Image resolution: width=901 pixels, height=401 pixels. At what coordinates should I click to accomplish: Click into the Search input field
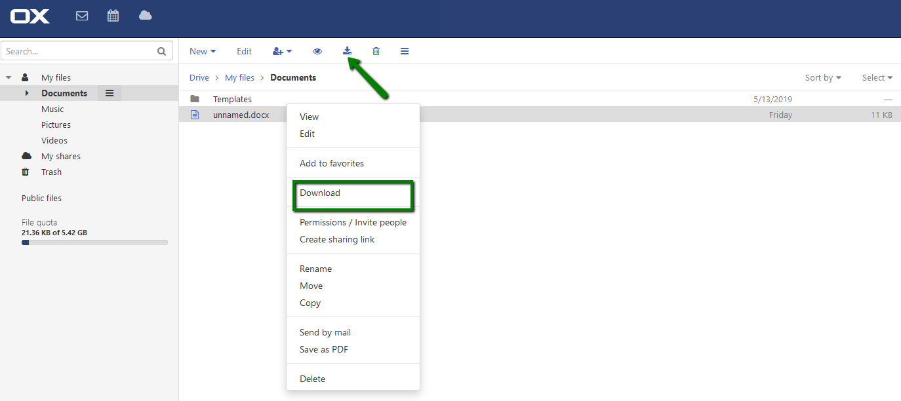pos(79,51)
